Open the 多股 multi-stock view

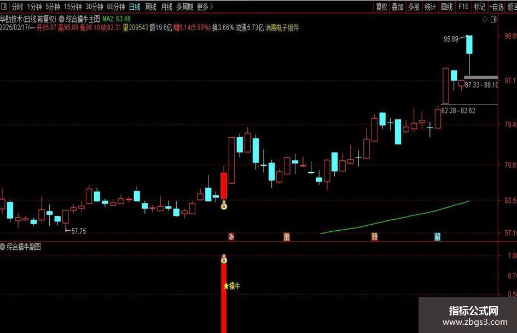[414, 7]
